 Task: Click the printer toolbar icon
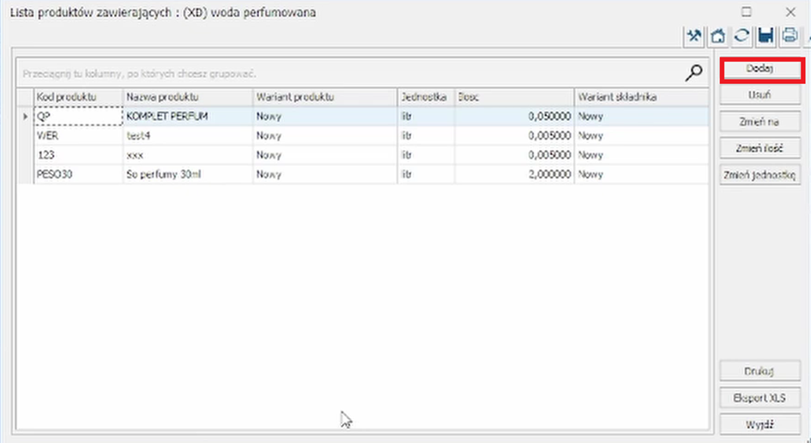[x=790, y=36]
